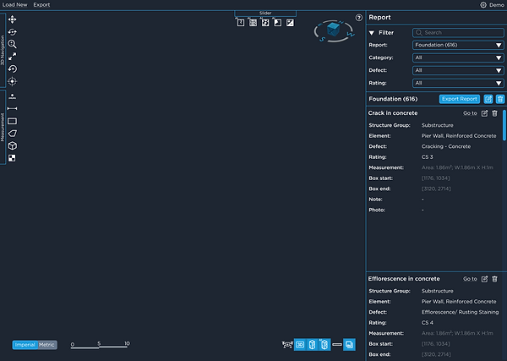
Task: Open the Category dropdown
Action: click(x=458, y=57)
